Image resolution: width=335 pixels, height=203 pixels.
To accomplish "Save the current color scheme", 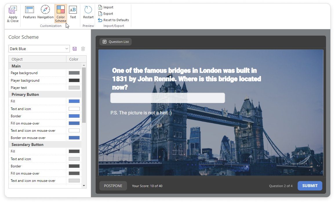I will coord(75,49).
